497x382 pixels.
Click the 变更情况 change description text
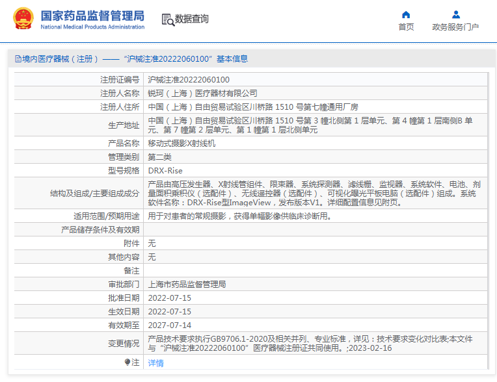(310, 344)
